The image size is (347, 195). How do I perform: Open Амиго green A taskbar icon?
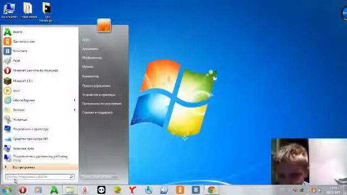[x=54, y=190]
